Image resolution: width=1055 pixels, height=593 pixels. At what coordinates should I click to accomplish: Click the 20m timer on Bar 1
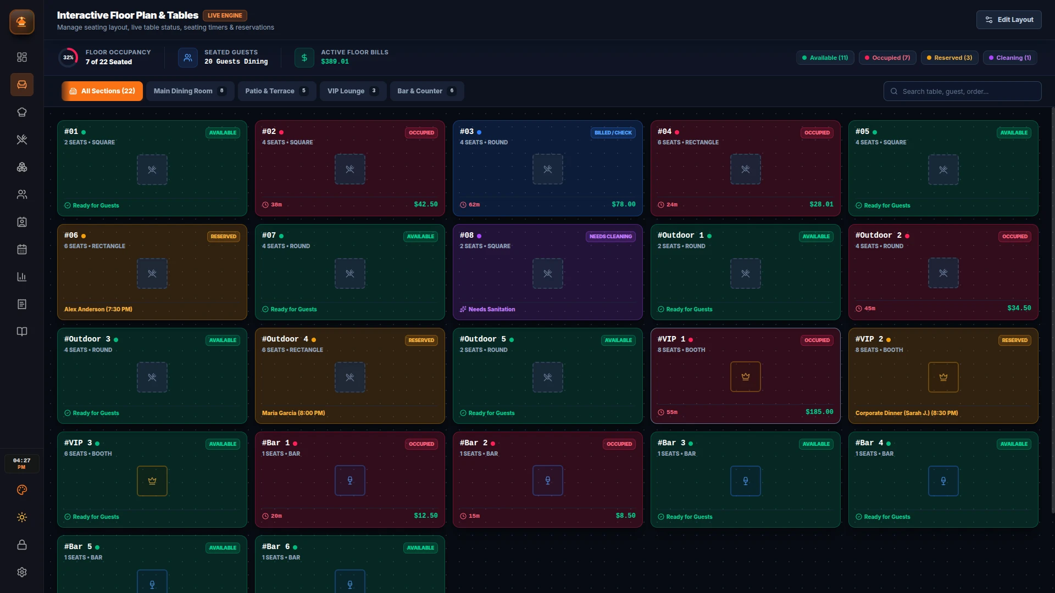point(272,516)
